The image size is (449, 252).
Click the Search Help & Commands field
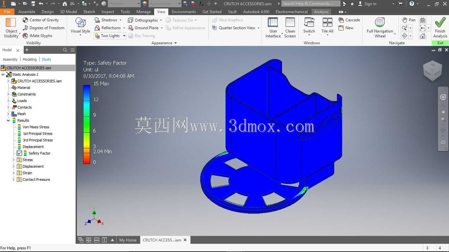coord(311,4)
